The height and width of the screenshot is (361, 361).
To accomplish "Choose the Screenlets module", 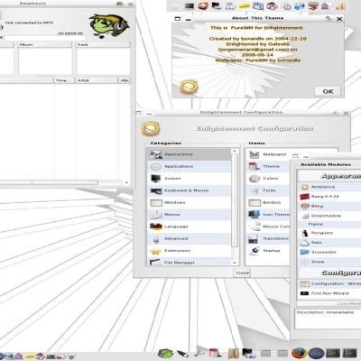I will (x=329, y=252).
